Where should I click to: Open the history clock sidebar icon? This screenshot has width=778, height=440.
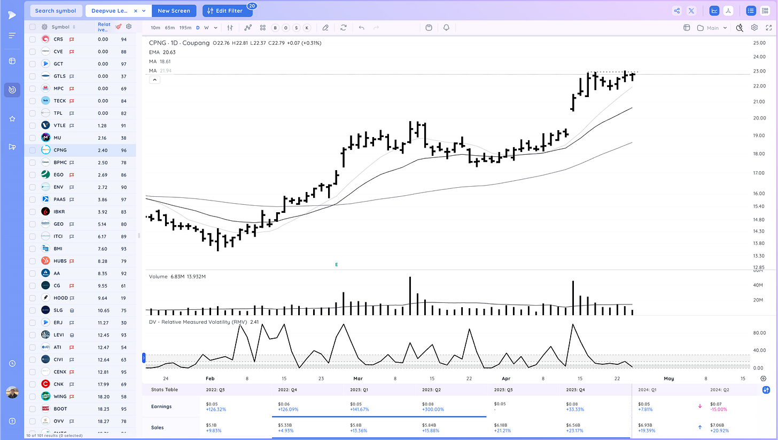[x=12, y=363]
